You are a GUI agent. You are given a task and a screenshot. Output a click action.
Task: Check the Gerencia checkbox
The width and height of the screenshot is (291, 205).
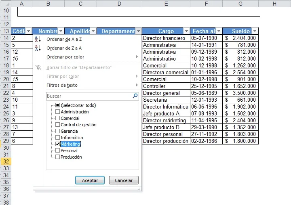(57, 131)
